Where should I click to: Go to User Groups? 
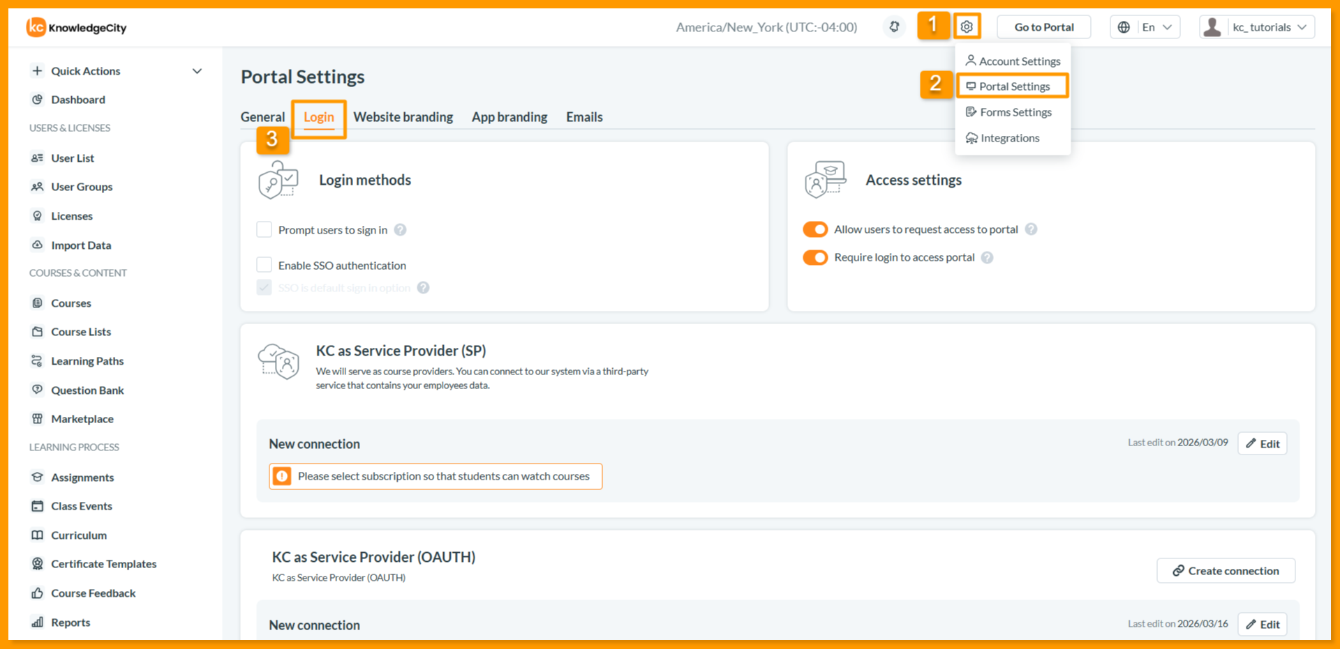[82, 187]
